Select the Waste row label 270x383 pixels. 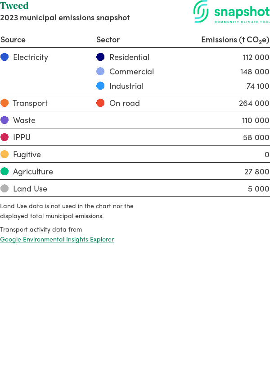click(24, 120)
